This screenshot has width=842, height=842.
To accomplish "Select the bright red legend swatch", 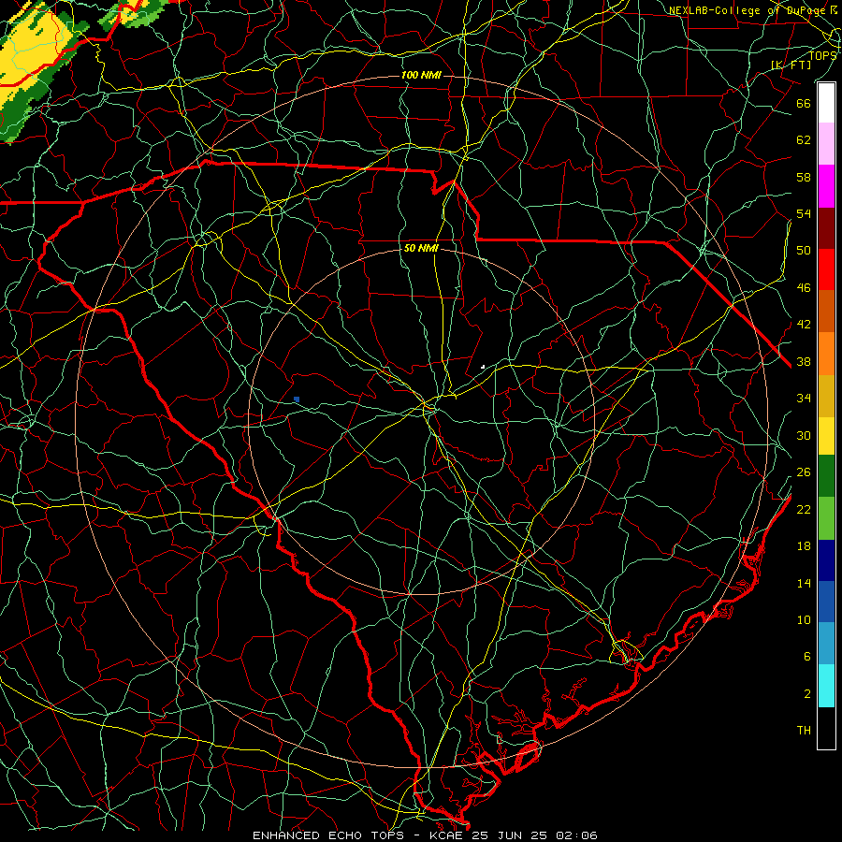I will pyautogui.click(x=826, y=269).
